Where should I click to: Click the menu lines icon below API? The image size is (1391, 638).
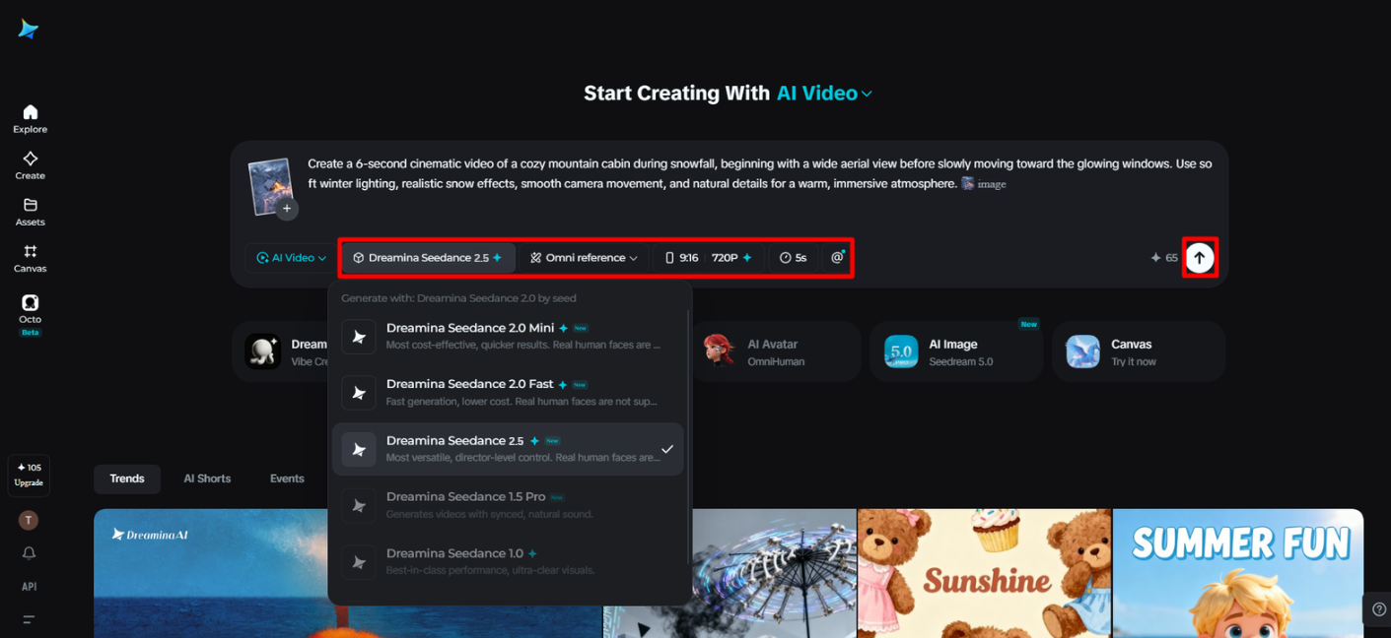pos(29,619)
